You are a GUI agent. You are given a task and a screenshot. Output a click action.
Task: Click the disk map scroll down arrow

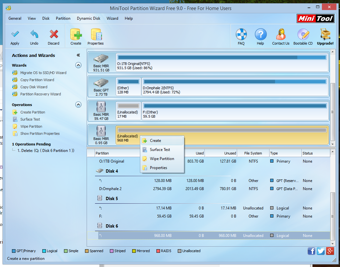[333, 144]
